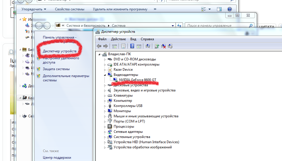Viewport: 282px width, 161px height.
Task: Click the Forward arrow in Device Manager toolbar
Action: pos(106,46)
